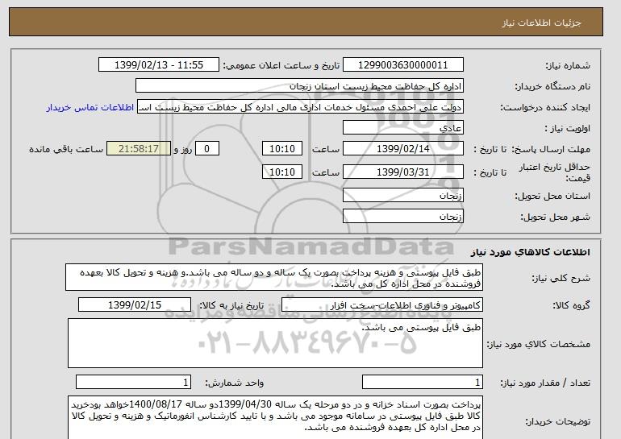Image resolution: width=621 pixels, height=439 pixels.
Task: Click the شرح کلی نیاز label
Action: click(561, 278)
